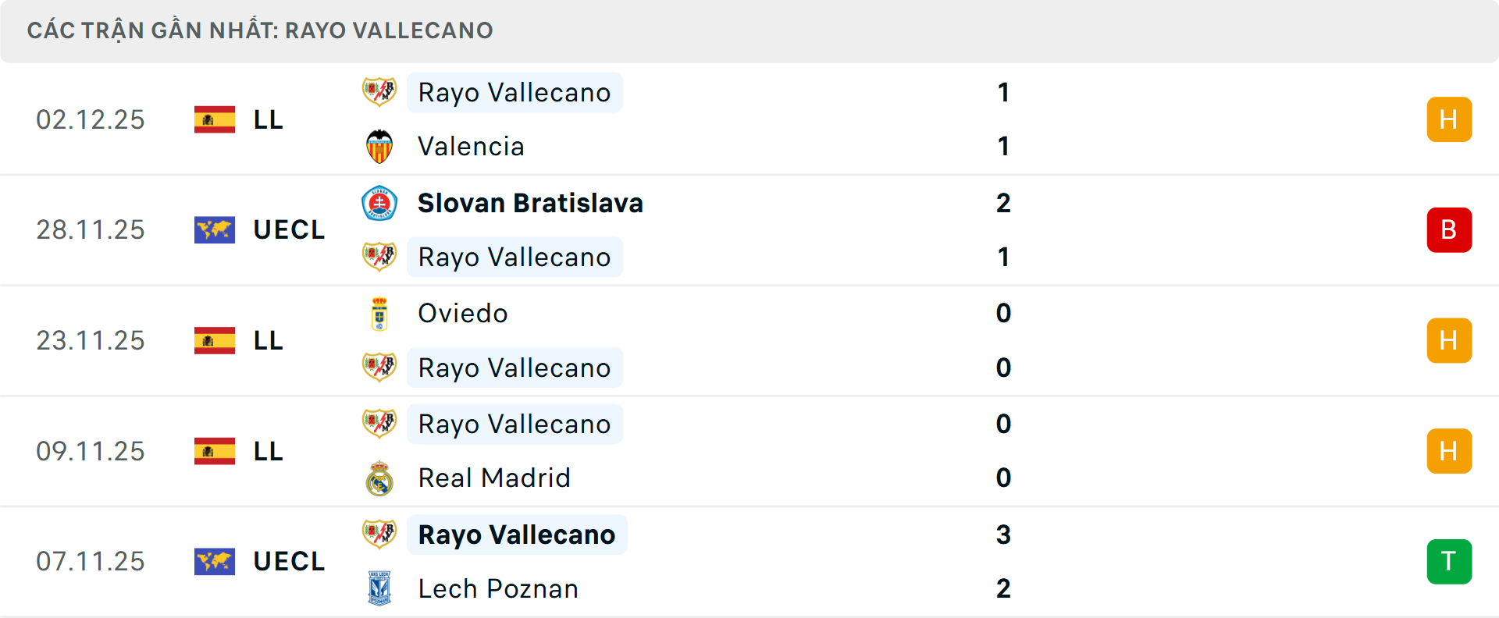Image resolution: width=1499 pixels, height=618 pixels.
Task: Open the Rayo Vallecano team name link
Action: click(514, 91)
